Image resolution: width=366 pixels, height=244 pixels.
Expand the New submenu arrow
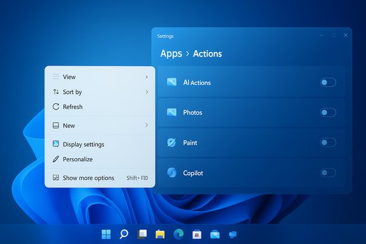(x=147, y=125)
